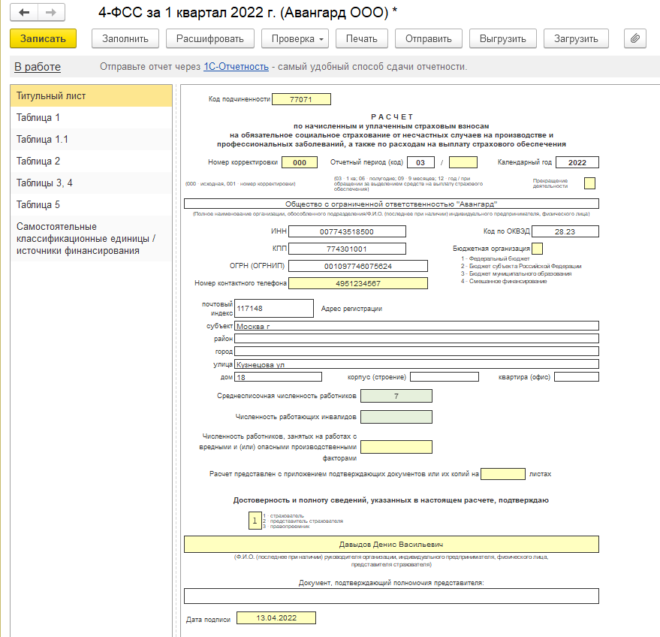The height and width of the screenshot is (637, 660).
Task: Click the субъект field Москва г
Action: coord(417,326)
